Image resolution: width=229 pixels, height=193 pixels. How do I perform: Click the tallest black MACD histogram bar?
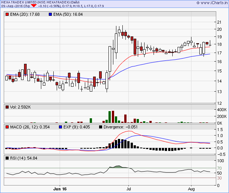pos(119,143)
